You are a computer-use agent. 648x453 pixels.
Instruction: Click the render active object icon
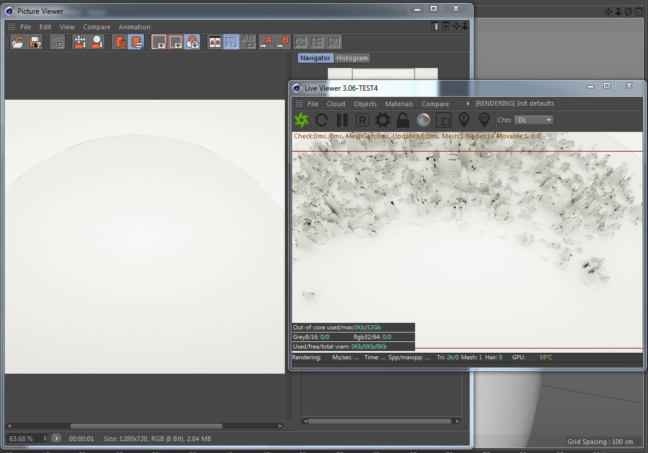pyautogui.click(x=97, y=42)
